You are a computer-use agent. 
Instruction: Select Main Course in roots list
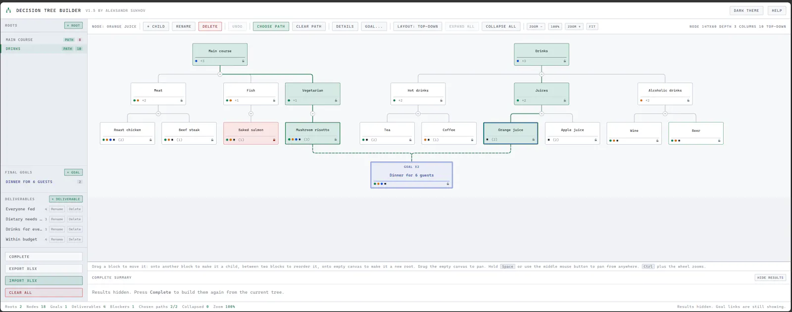click(x=44, y=39)
